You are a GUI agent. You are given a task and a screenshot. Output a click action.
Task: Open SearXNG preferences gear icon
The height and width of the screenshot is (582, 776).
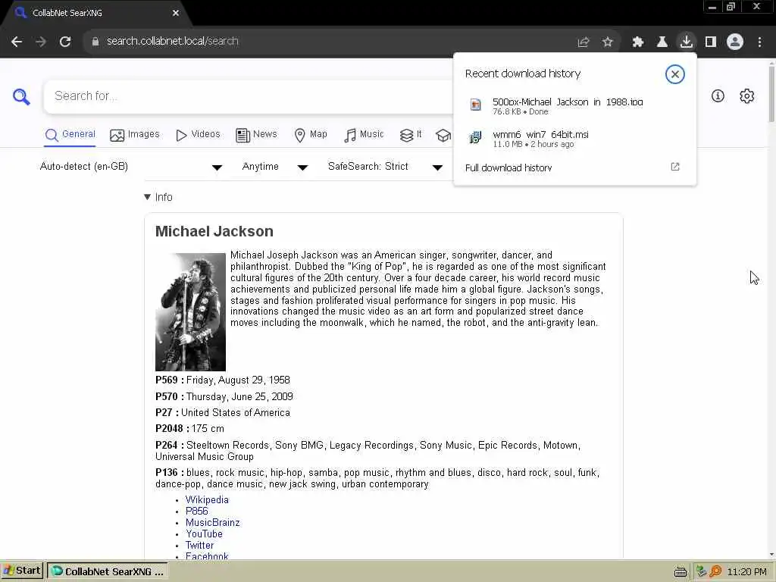(x=746, y=96)
